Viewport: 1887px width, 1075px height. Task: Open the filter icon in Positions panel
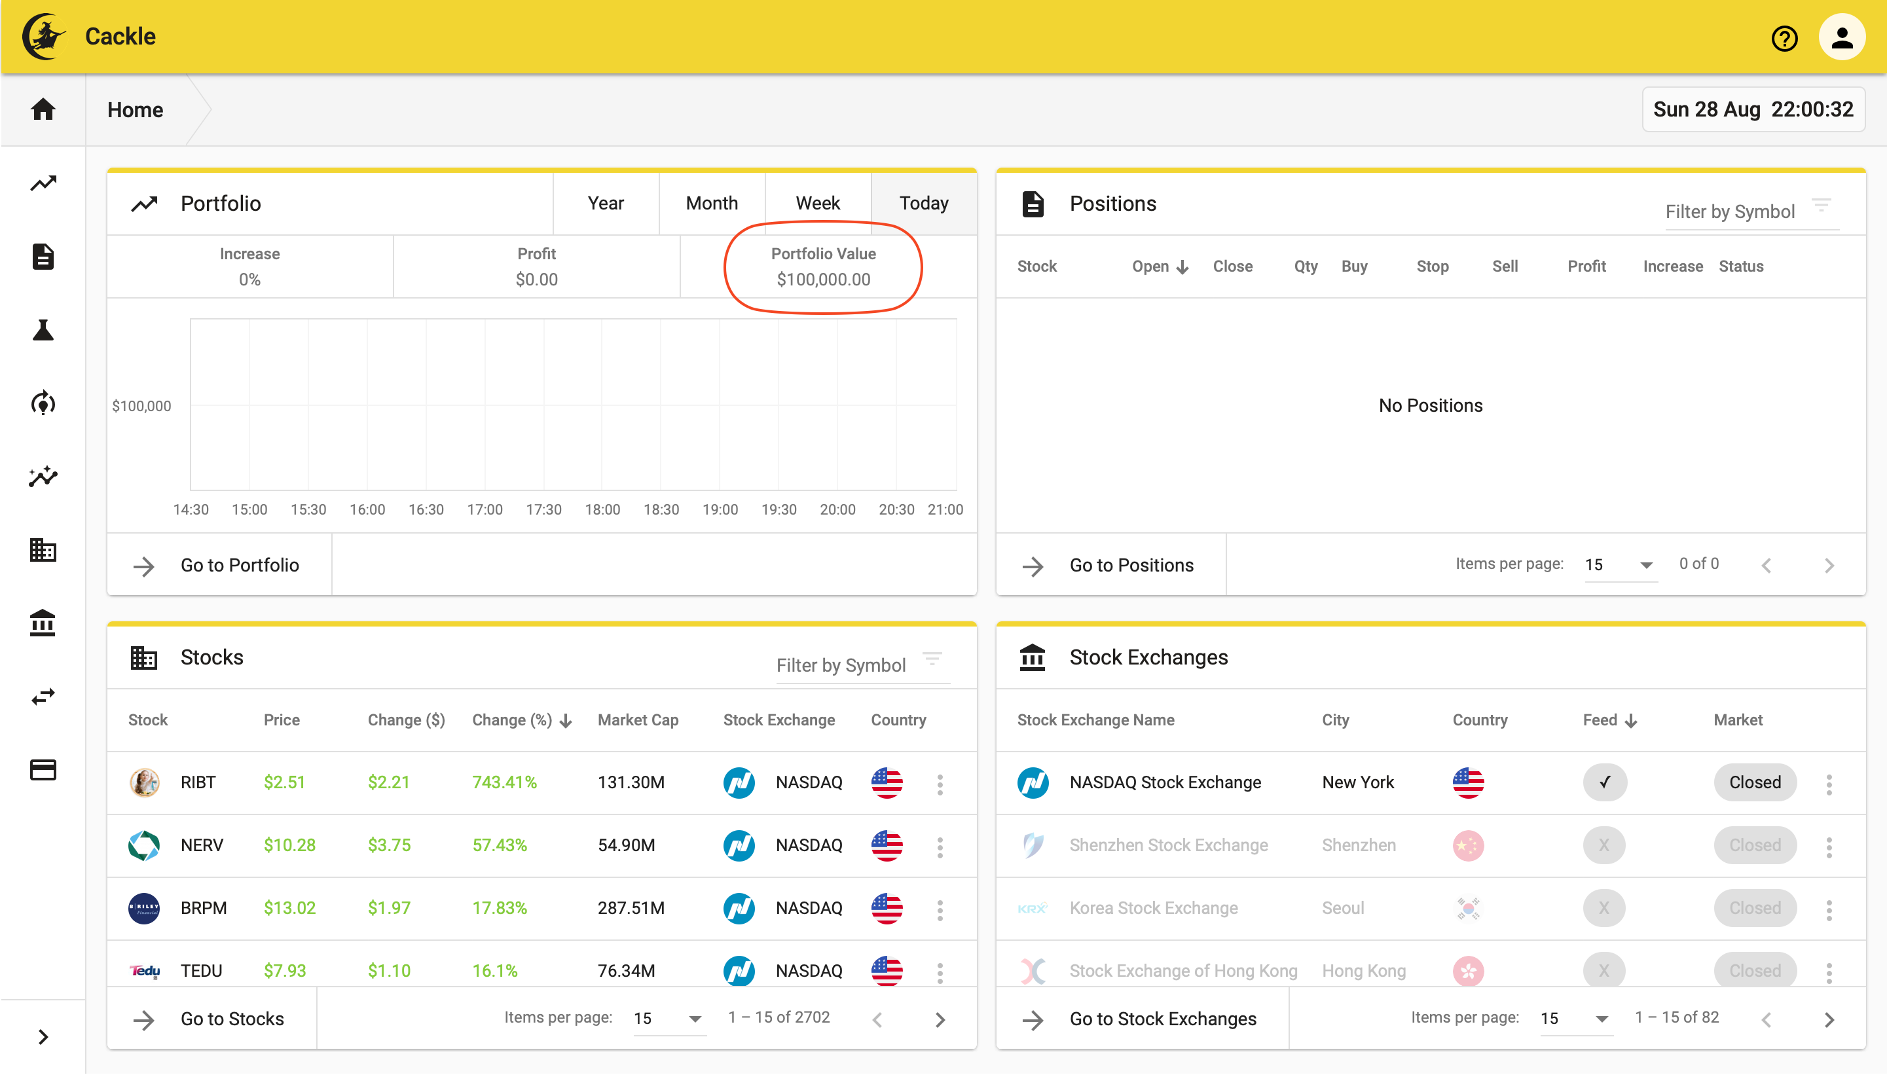1822,204
